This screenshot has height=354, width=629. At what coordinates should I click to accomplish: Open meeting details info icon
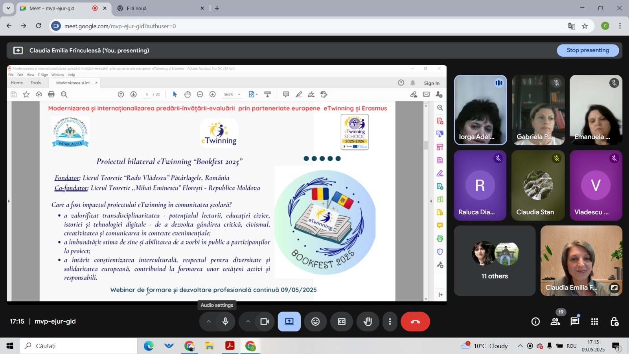535,322
